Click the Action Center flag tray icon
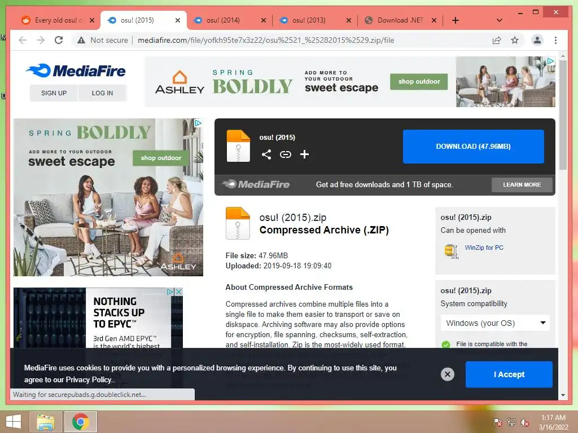This screenshot has height=433, width=578. point(498,422)
